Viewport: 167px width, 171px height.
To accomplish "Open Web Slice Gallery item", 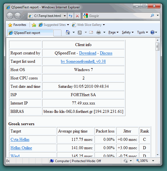I will (88, 25).
